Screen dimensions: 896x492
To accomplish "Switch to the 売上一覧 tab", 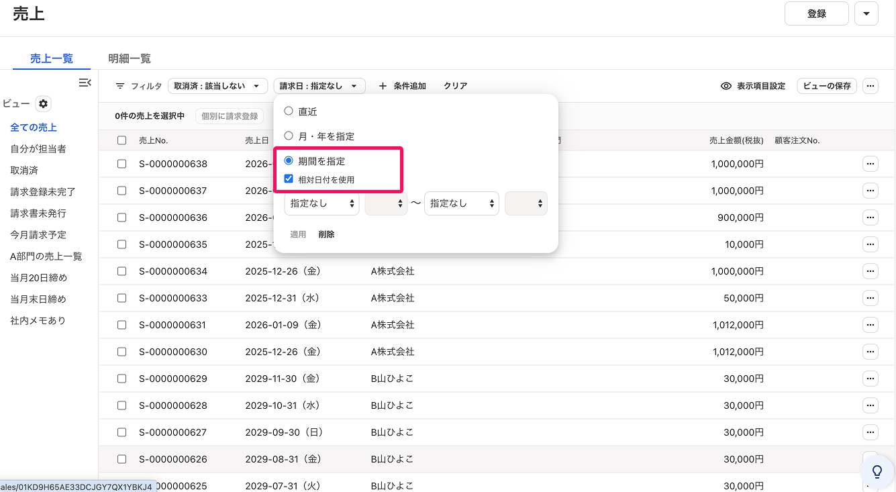I will tap(52, 58).
